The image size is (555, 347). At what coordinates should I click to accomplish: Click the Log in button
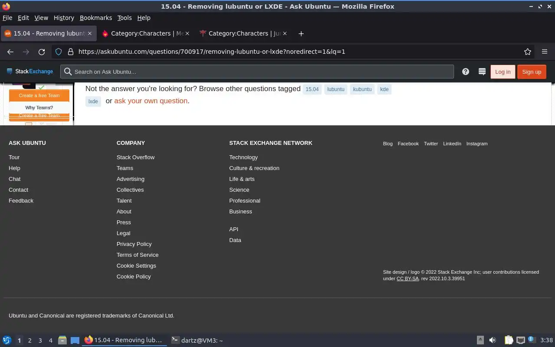503,72
